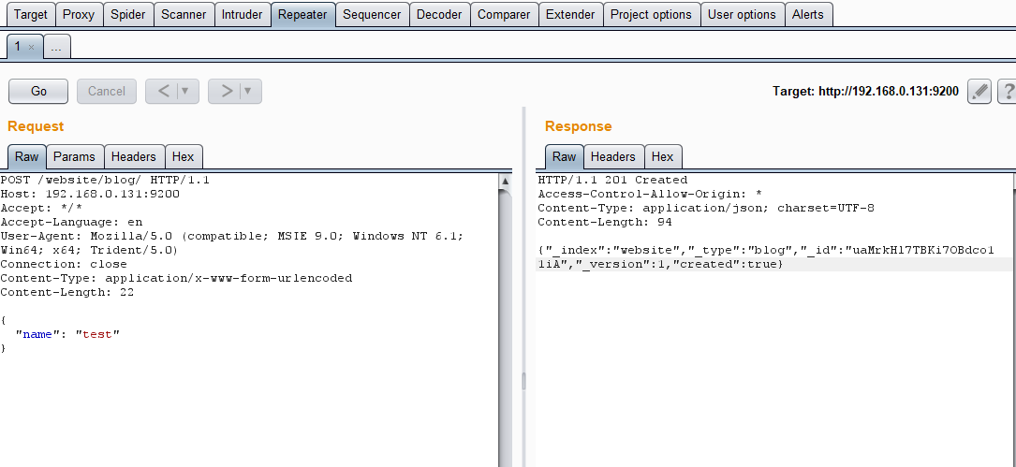Screen dimensions: 1016x467
Task: Open back history dropdown arrow
Action: [x=185, y=92]
